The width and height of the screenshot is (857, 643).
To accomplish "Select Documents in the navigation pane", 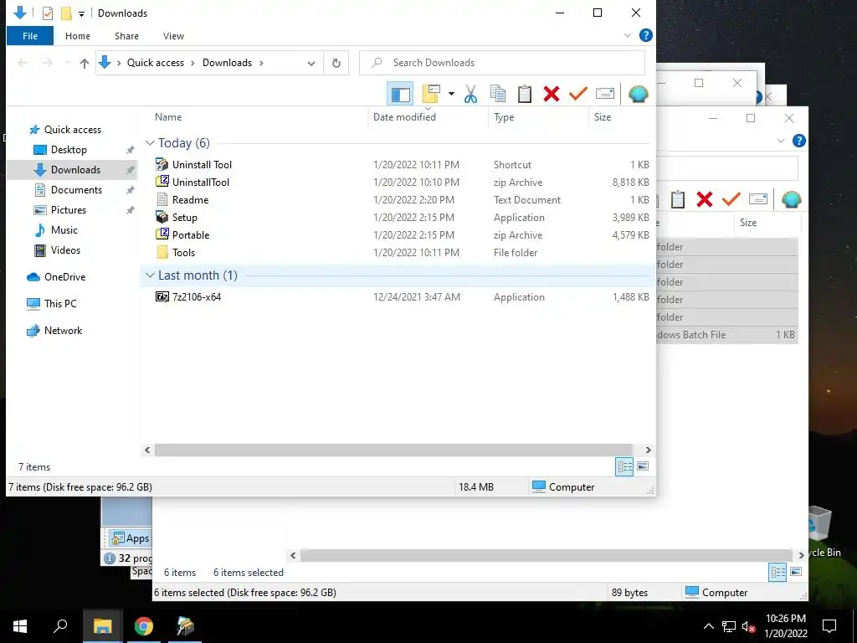I will point(76,190).
